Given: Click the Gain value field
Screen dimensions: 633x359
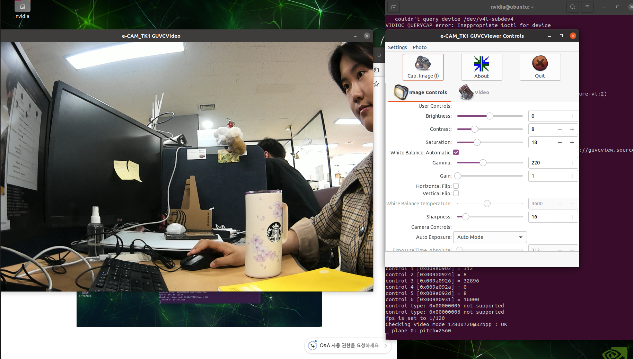Looking at the screenshot, I should (x=541, y=176).
